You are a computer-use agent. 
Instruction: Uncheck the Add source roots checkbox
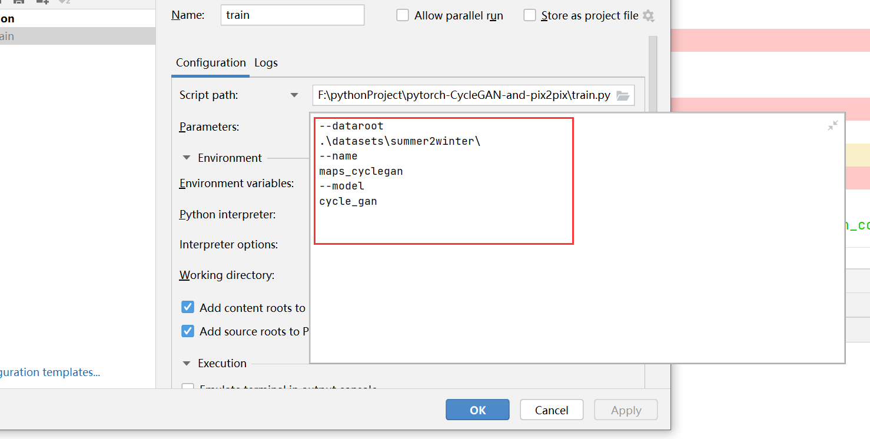pyautogui.click(x=187, y=331)
